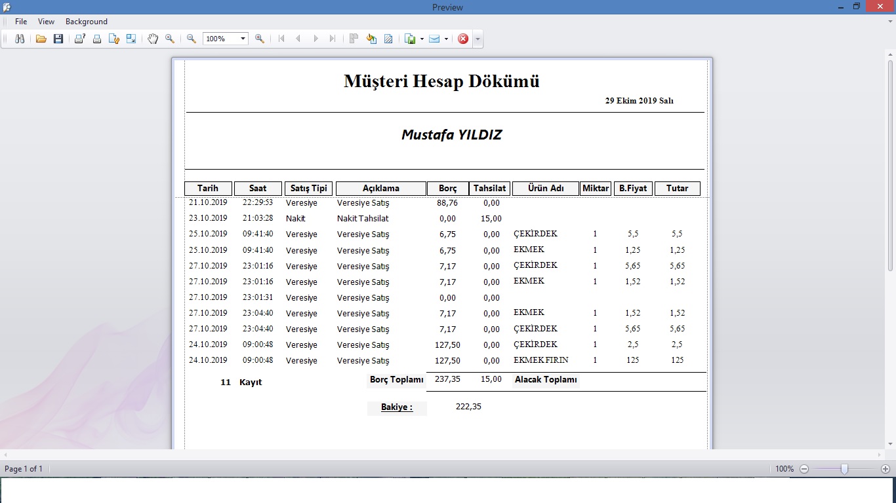Click the 'Alacak Toplamı' label
Viewport: 896px width, 503px height.
(x=546, y=380)
